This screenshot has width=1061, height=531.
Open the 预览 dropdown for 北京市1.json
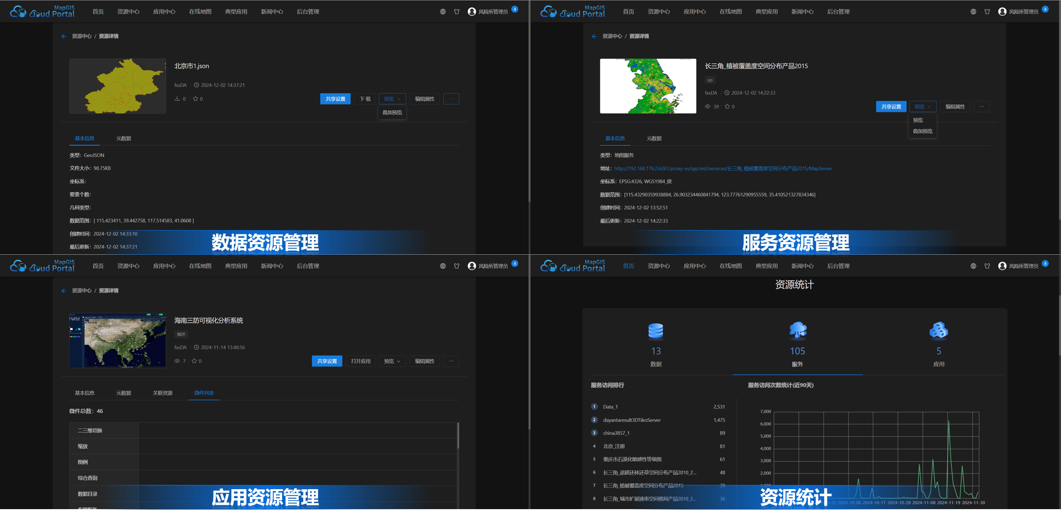point(392,98)
